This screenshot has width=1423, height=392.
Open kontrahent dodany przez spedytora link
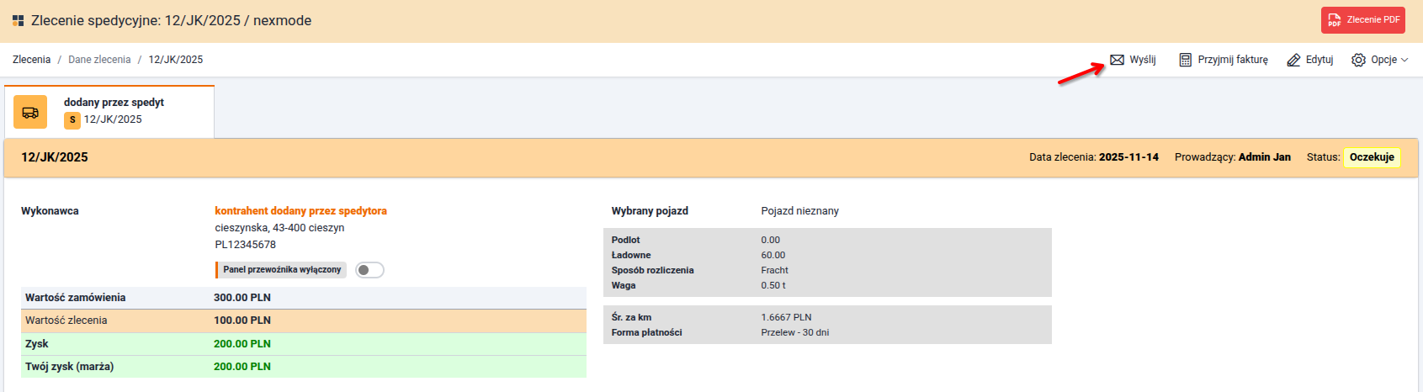tap(300, 211)
